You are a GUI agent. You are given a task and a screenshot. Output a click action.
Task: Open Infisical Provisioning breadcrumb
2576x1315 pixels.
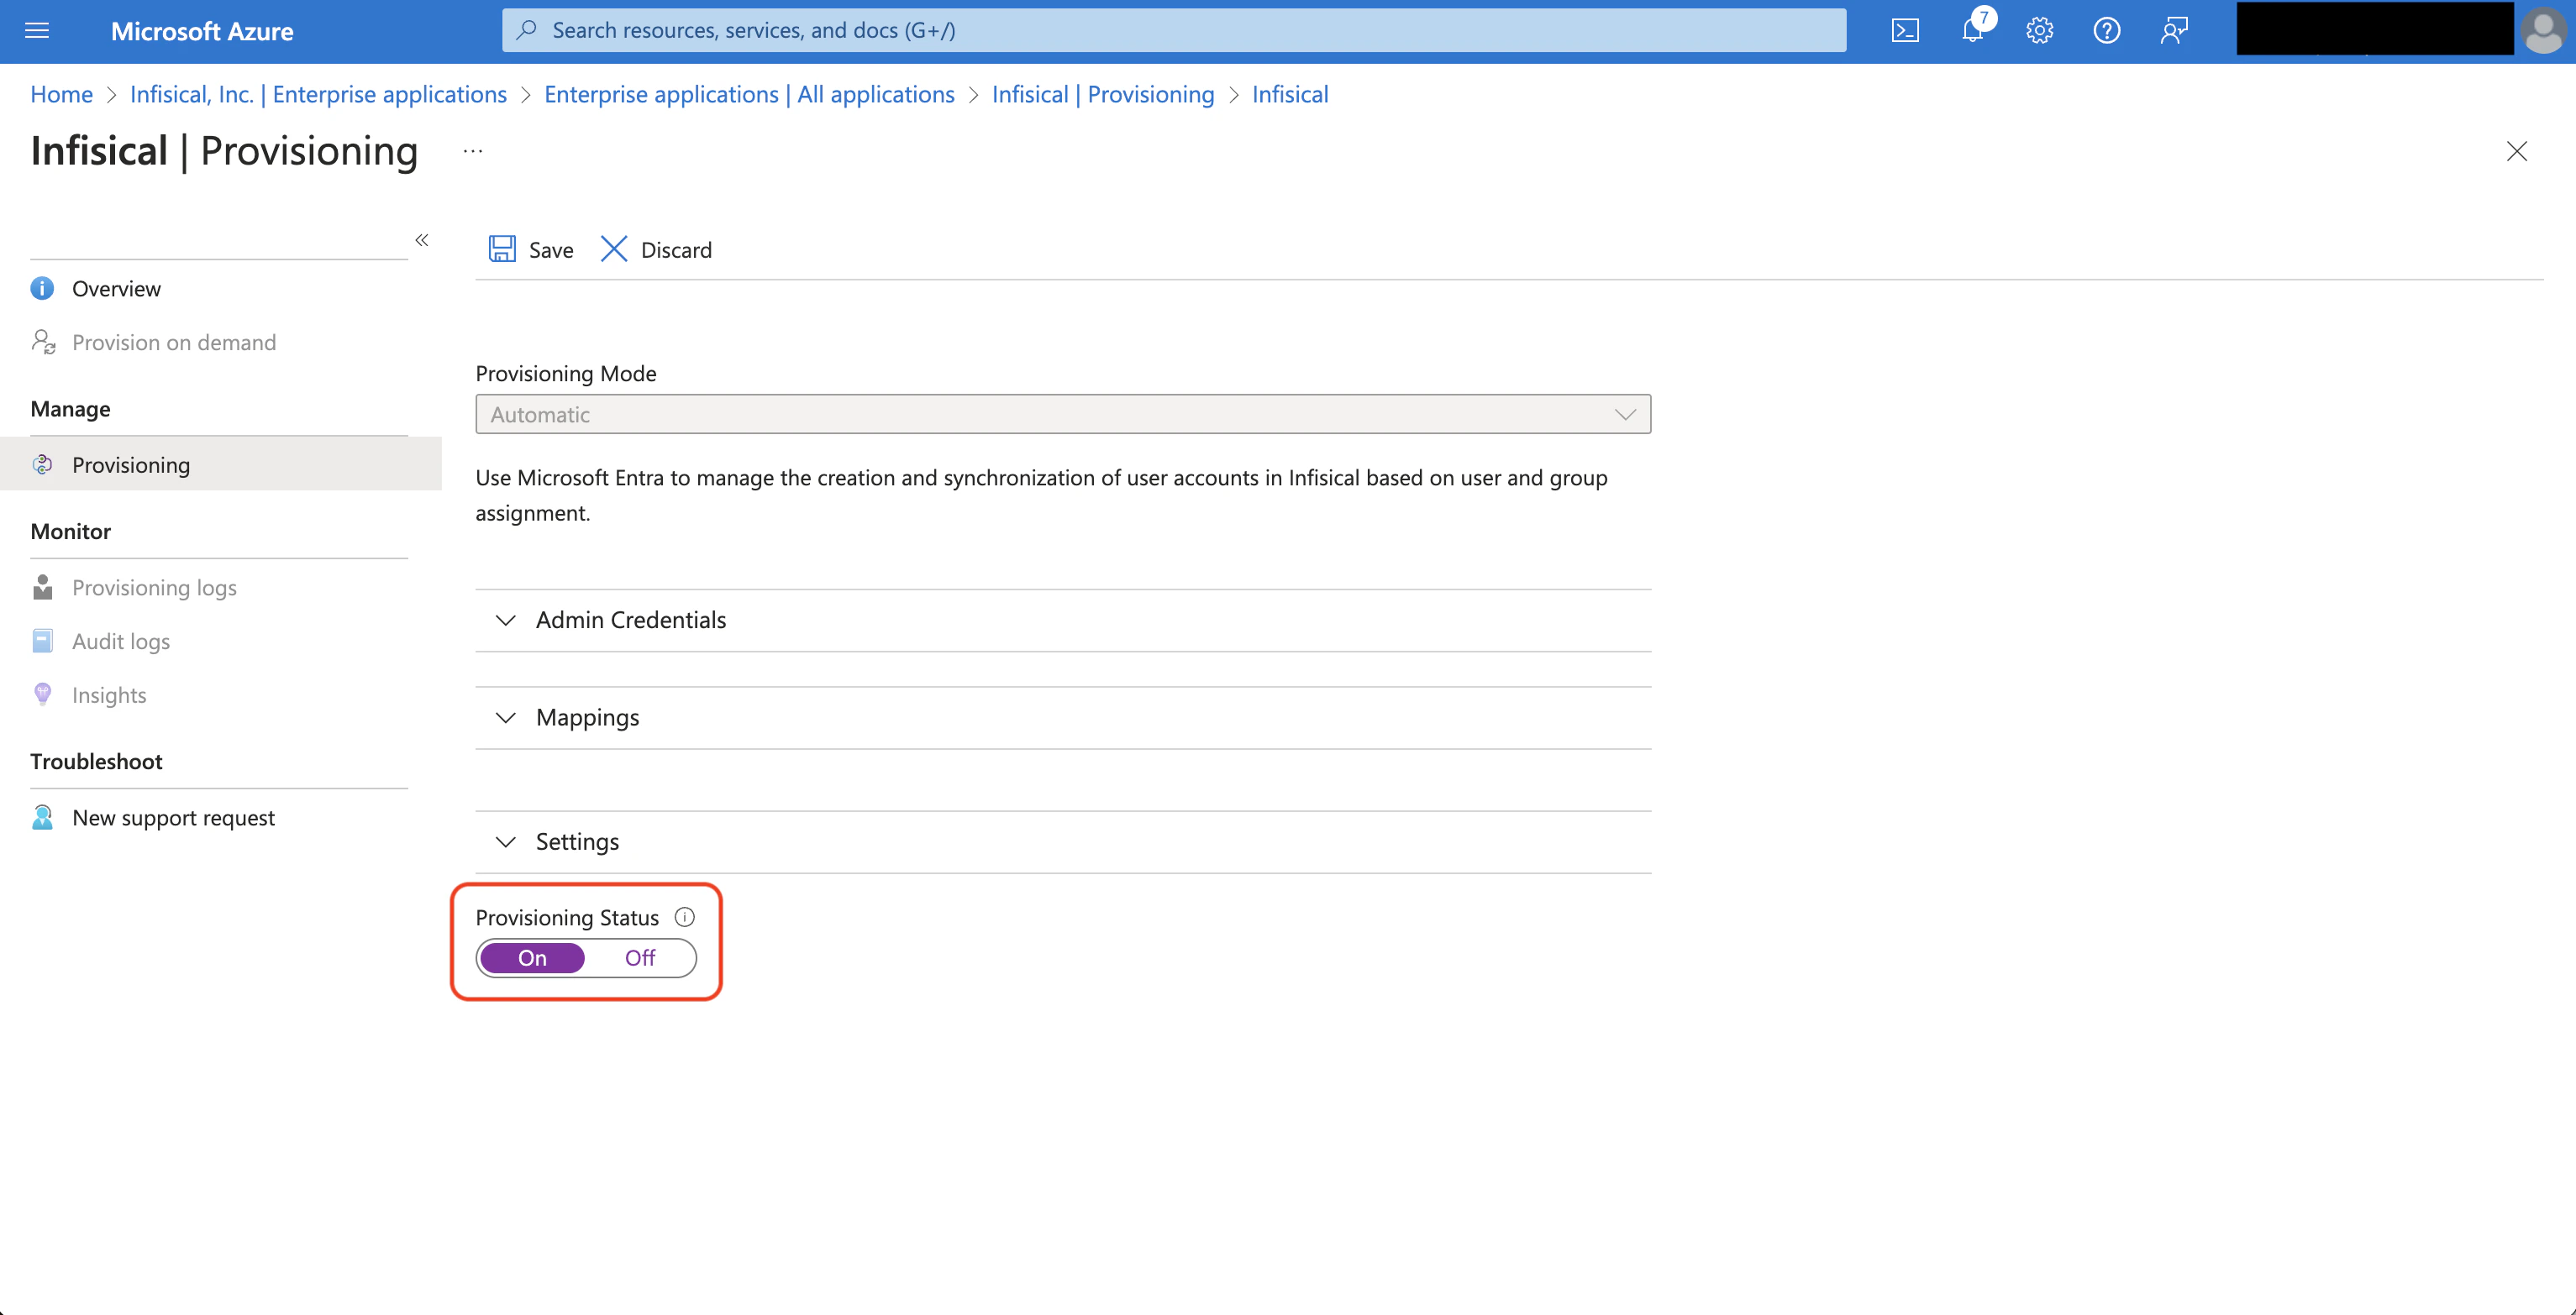tap(1103, 94)
